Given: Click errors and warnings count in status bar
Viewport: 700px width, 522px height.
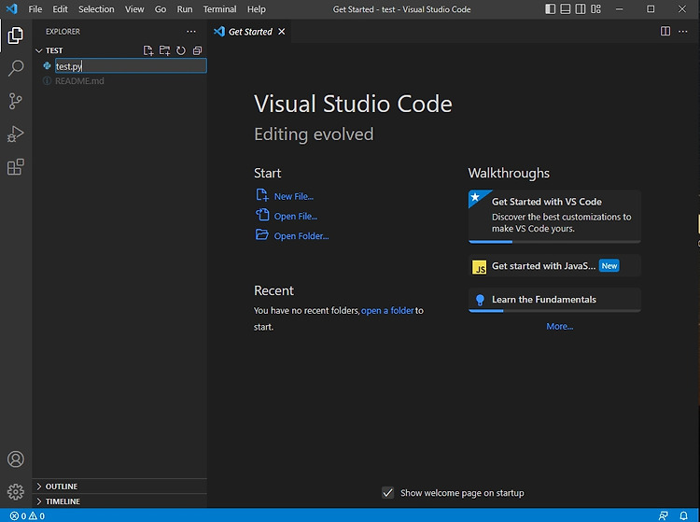Looking at the screenshot, I should (x=27, y=515).
